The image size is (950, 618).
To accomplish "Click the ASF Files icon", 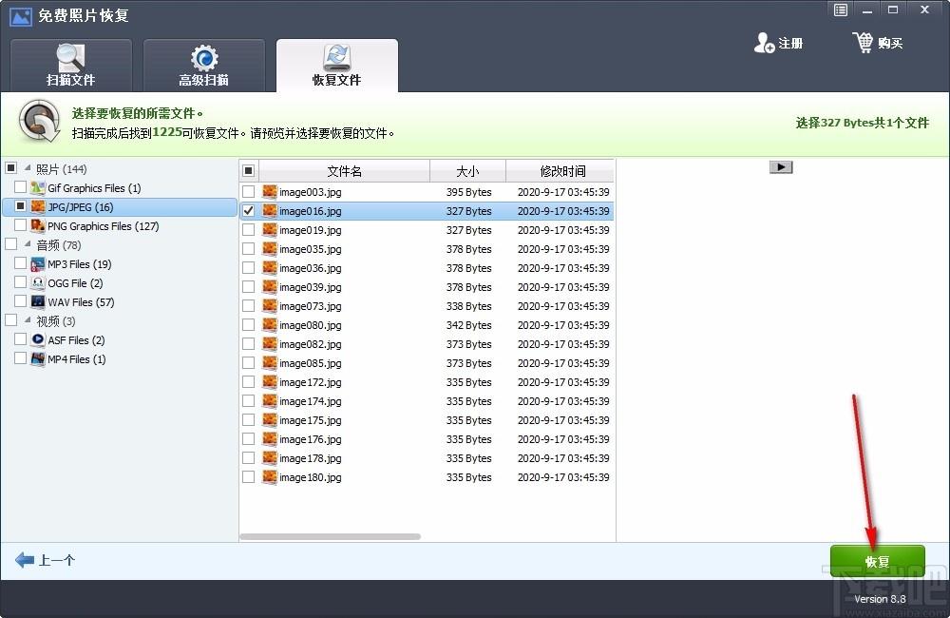I will (x=38, y=339).
